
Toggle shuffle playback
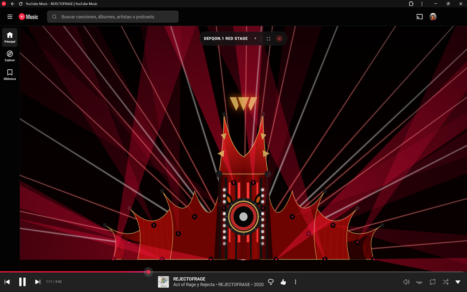coord(445,282)
